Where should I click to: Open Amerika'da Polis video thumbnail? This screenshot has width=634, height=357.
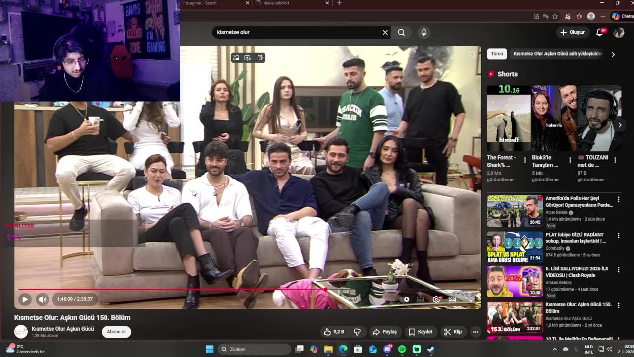(x=515, y=211)
